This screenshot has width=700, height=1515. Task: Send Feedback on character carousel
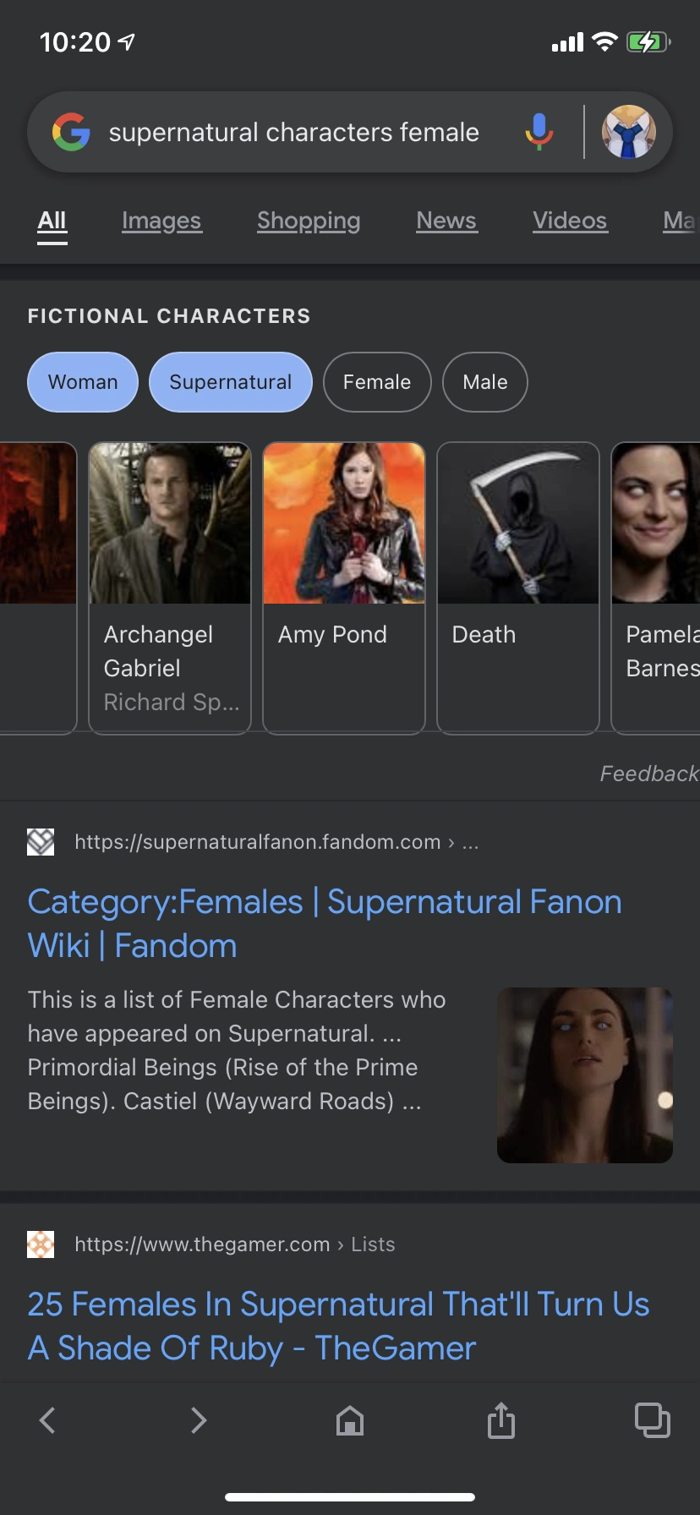[x=649, y=774]
